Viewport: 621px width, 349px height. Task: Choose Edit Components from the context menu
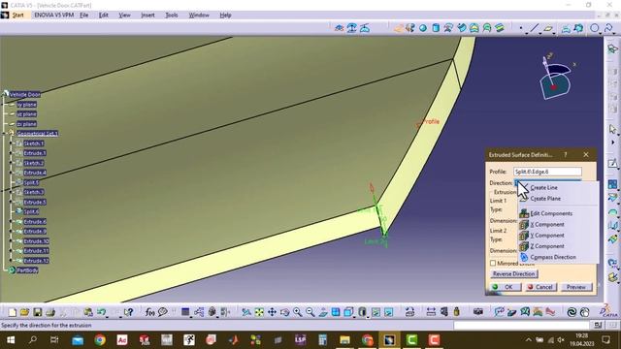tap(551, 213)
